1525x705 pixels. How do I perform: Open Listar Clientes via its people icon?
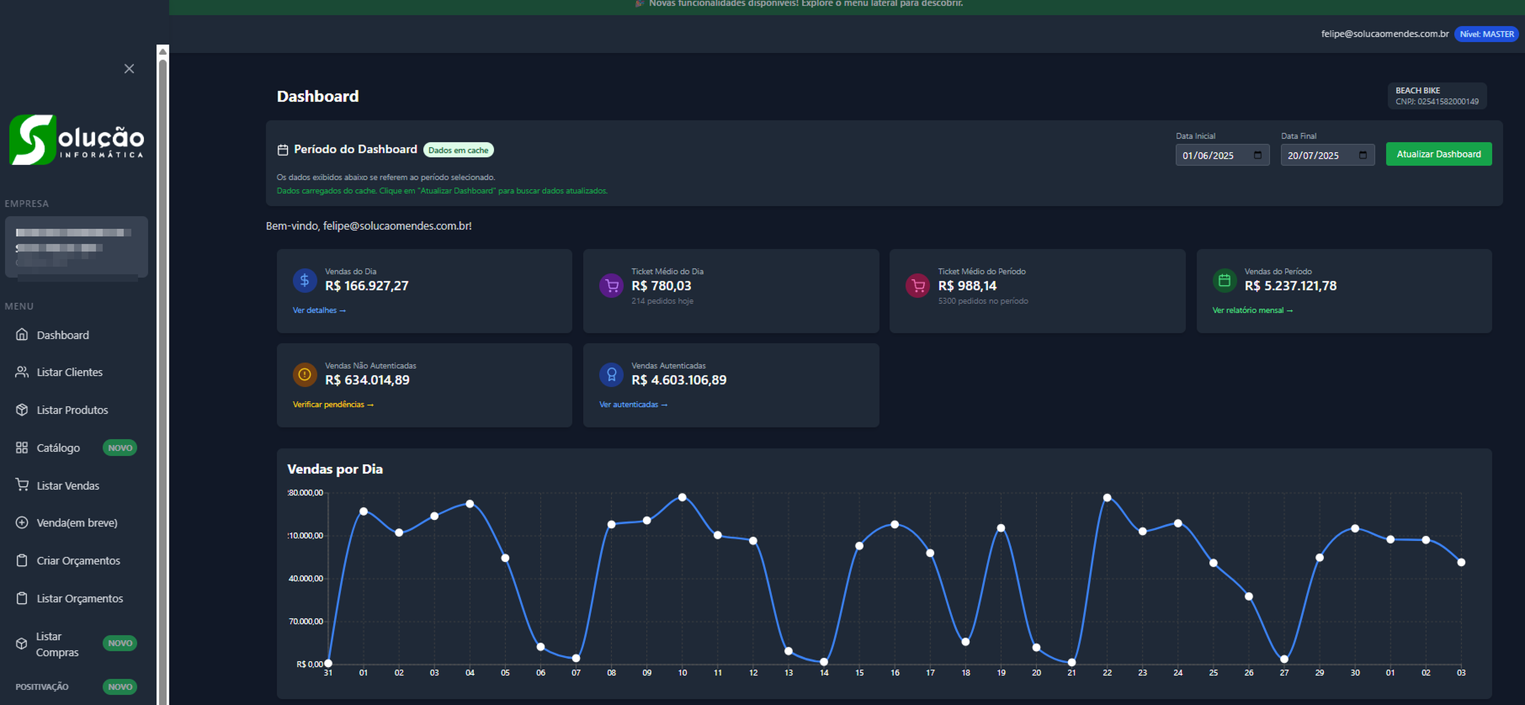click(22, 372)
